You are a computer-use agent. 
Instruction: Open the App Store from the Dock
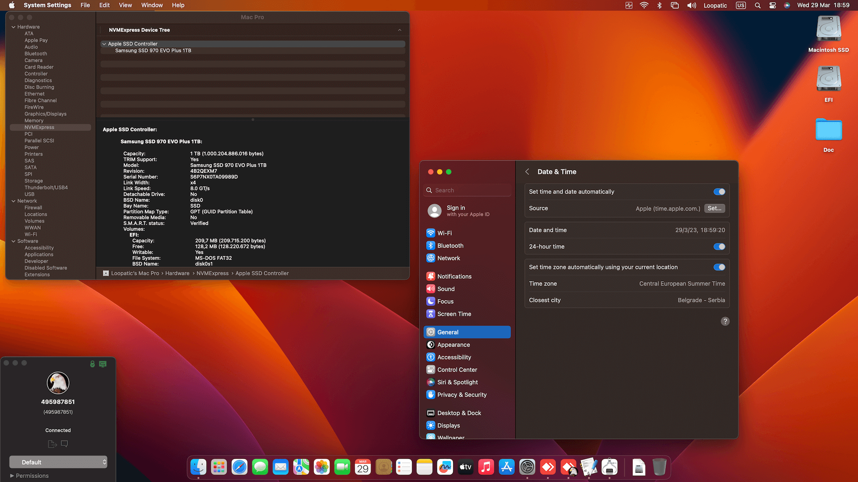coord(506,467)
